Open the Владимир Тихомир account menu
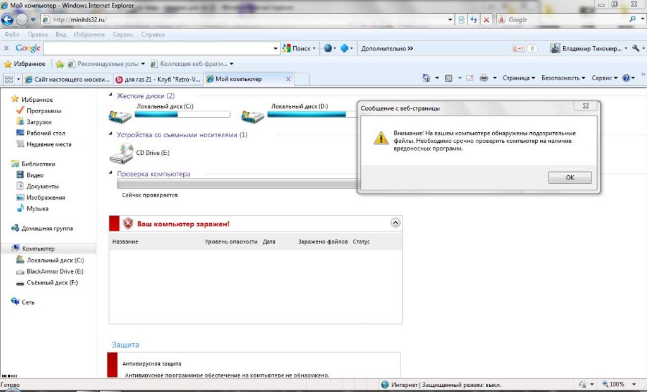 (x=589, y=48)
